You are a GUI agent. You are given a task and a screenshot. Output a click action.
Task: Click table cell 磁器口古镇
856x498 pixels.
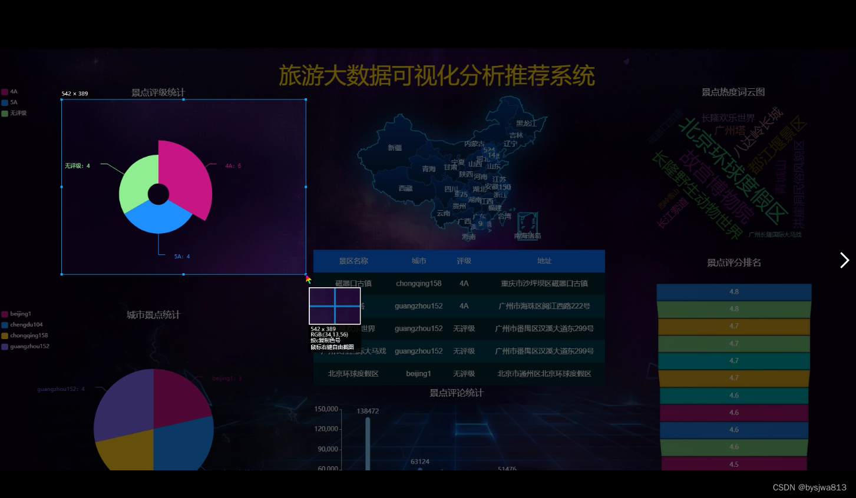pyautogui.click(x=353, y=284)
